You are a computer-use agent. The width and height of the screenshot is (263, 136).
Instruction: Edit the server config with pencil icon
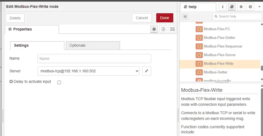tap(147, 71)
